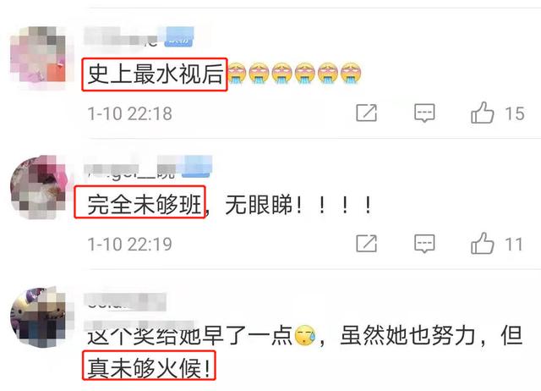Screen dimensions: 541x391
Task: Share the 完全未够班 comment
Action: [x=366, y=244]
